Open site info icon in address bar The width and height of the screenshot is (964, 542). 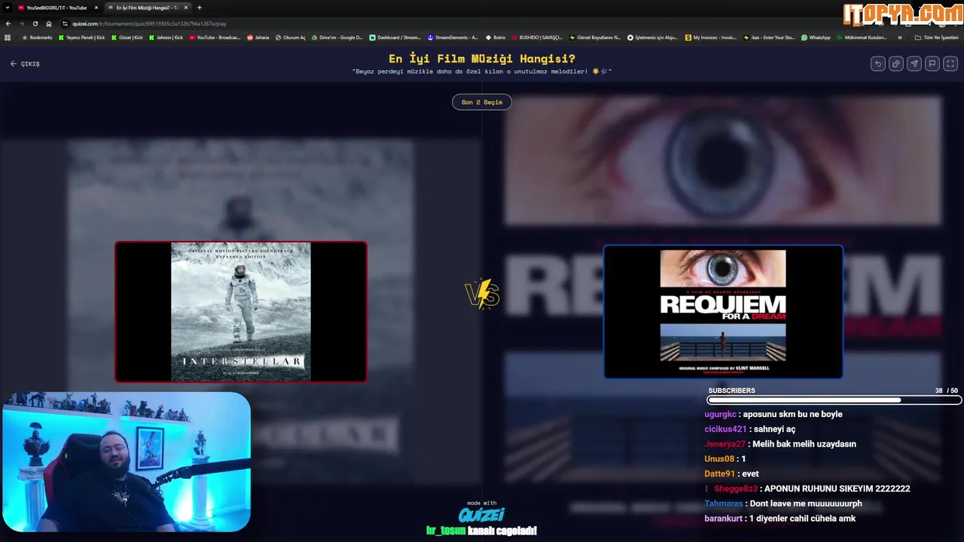tap(65, 23)
